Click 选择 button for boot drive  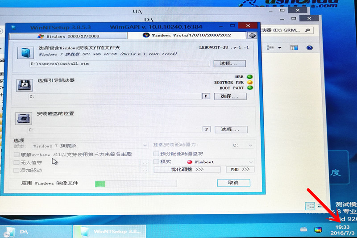pyautogui.click(x=230, y=96)
